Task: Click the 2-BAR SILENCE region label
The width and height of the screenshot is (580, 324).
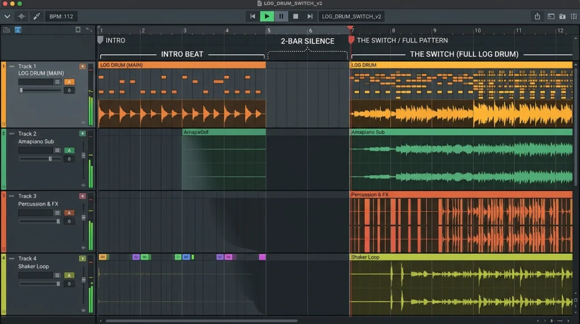Action: [x=308, y=41]
